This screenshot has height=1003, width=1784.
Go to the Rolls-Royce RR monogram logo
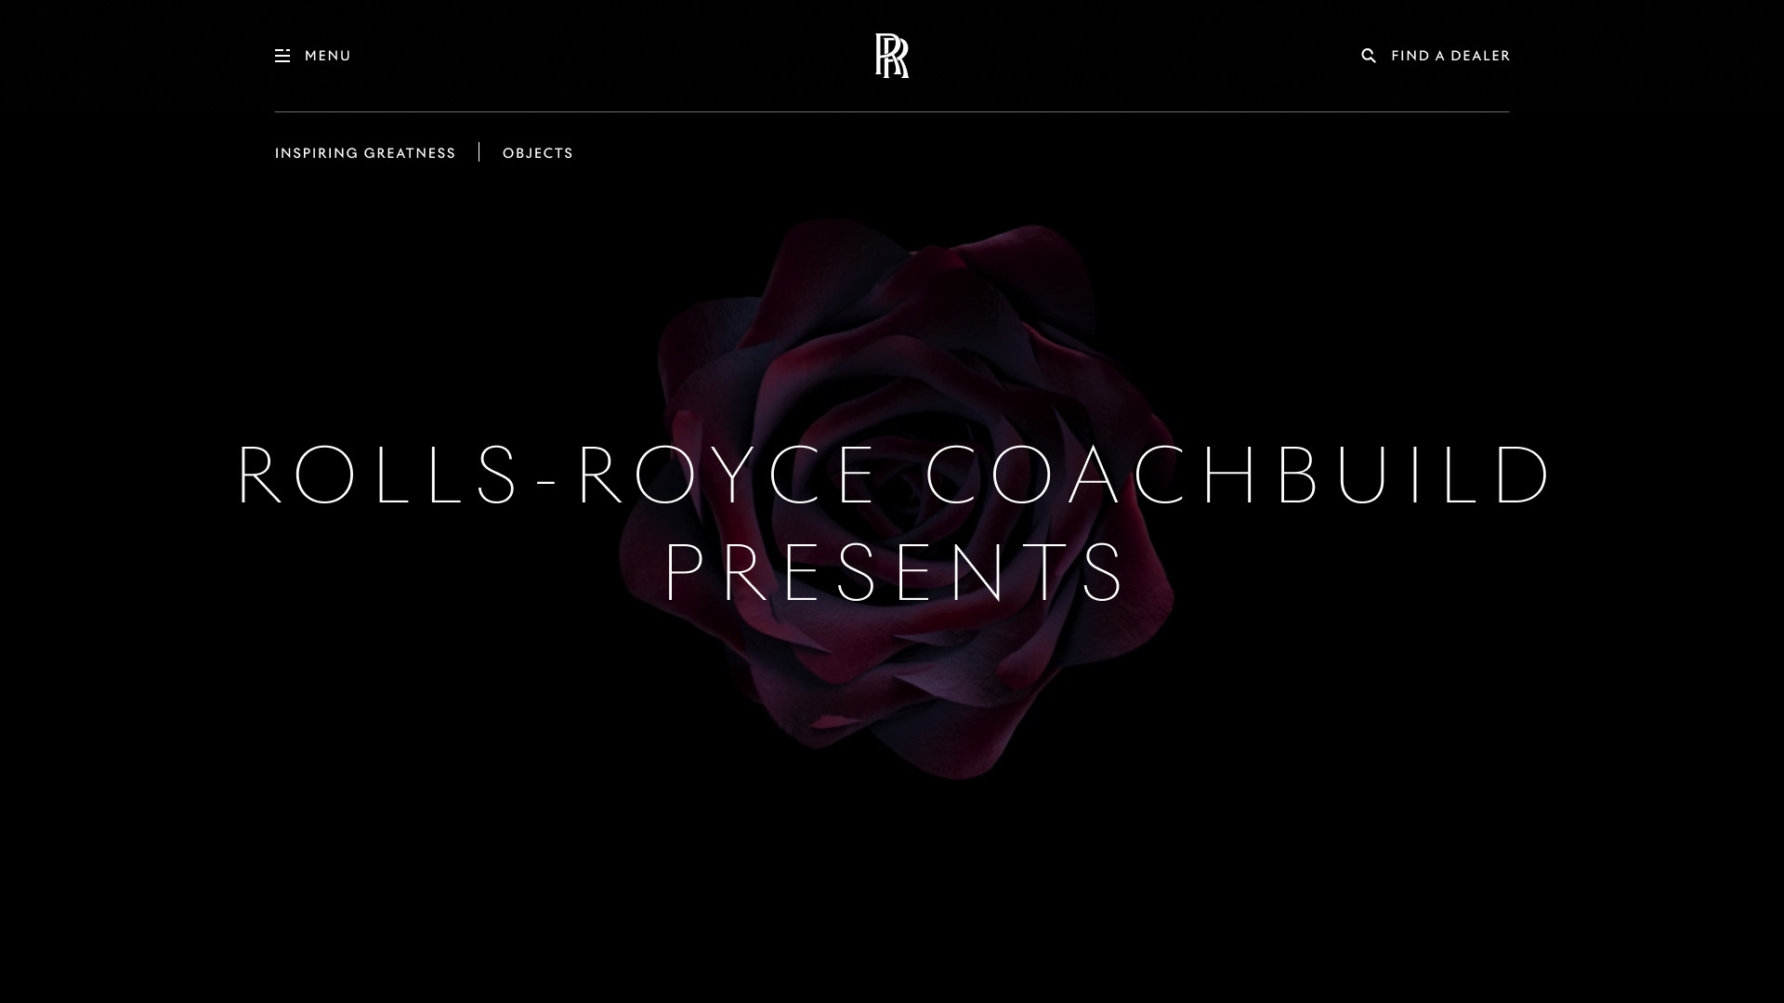[x=892, y=56]
